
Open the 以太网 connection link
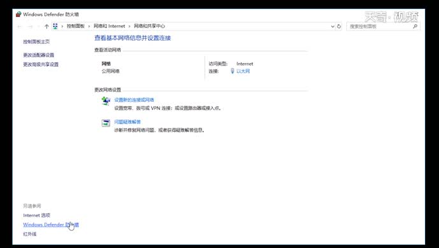[x=243, y=71]
